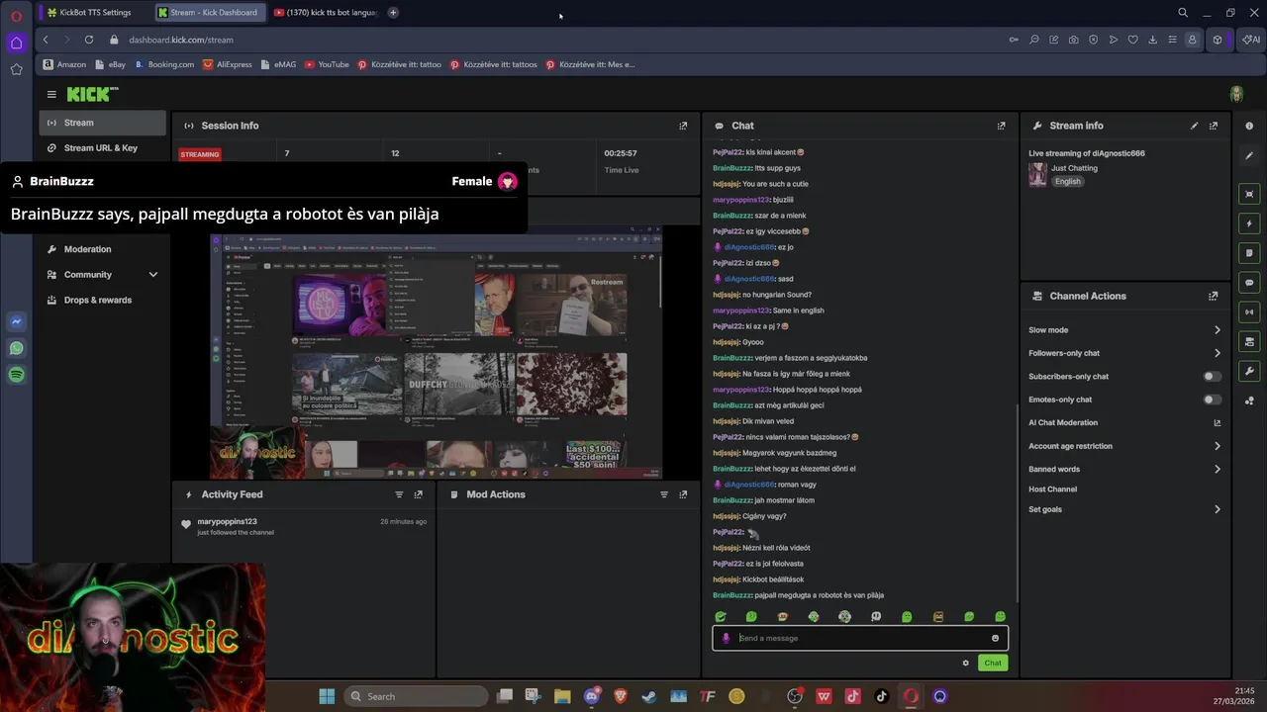Image resolution: width=1267 pixels, height=712 pixels.
Task: Insert the first green emote in chat bar
Action: [721, 617]
